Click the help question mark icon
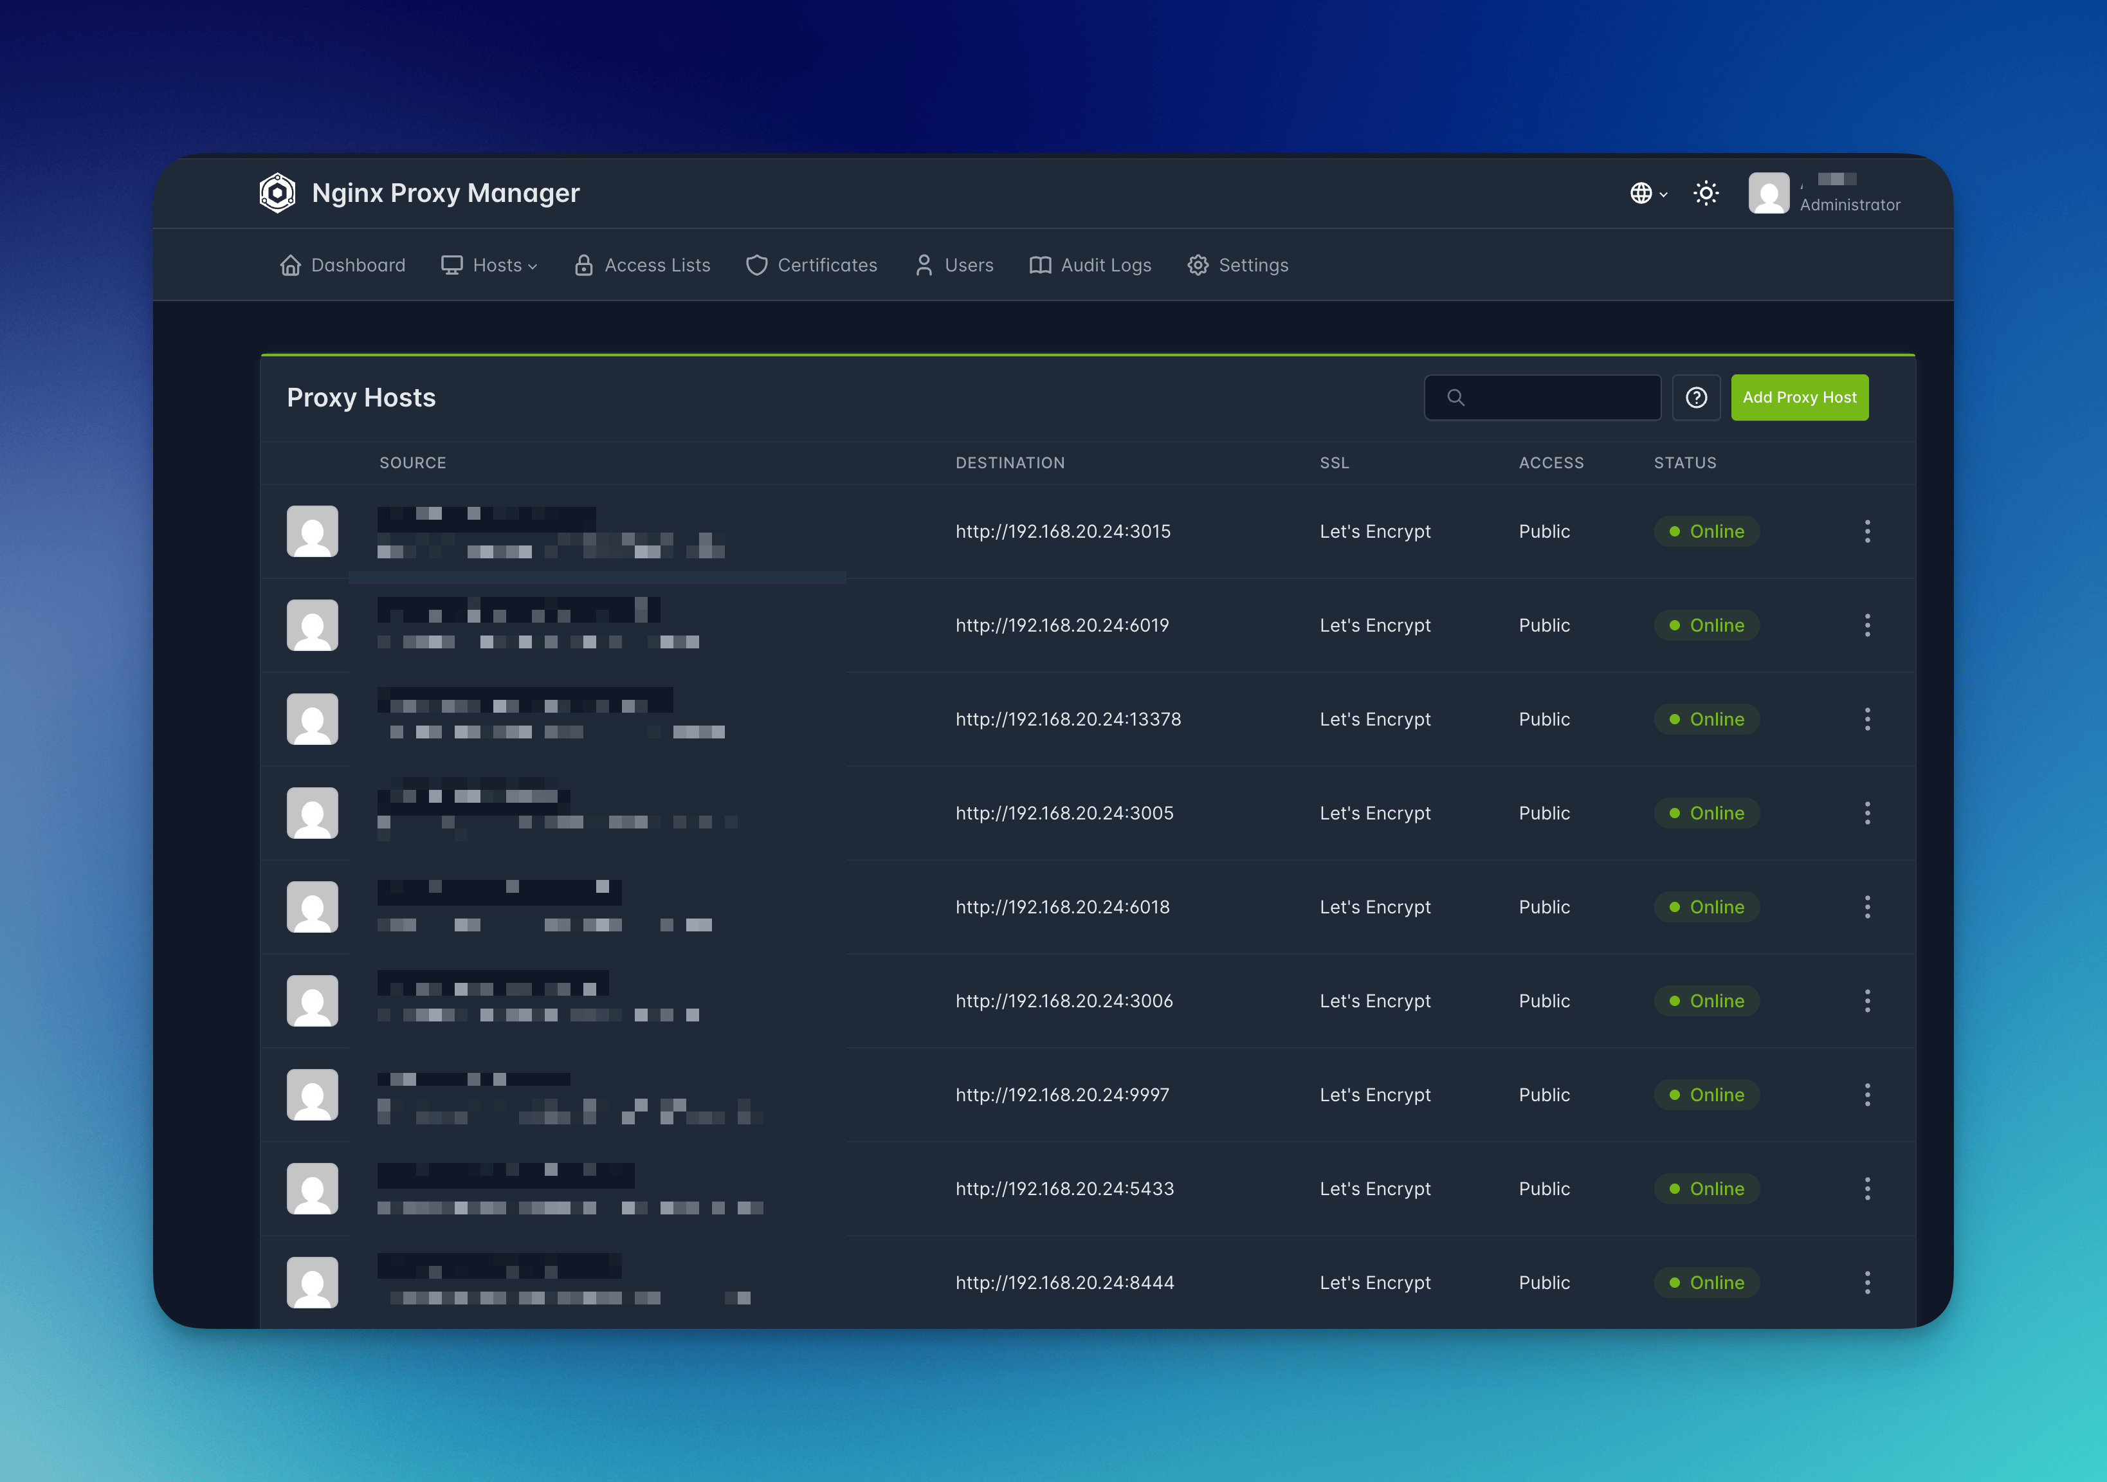 [x=1696, y=398]
